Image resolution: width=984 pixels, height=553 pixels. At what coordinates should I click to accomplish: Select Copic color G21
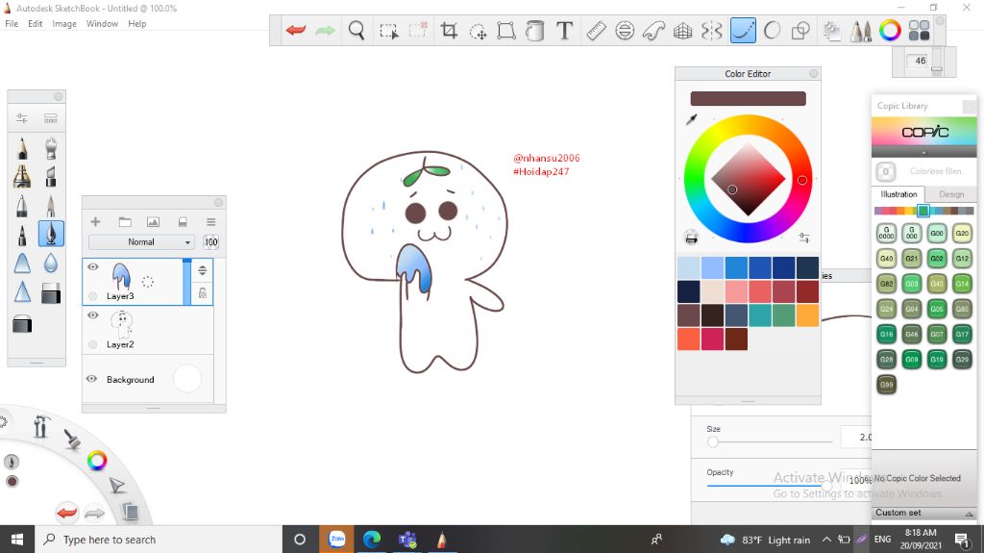click(x=911, y=259)
